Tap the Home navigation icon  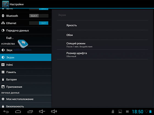(x=18, y=111)
